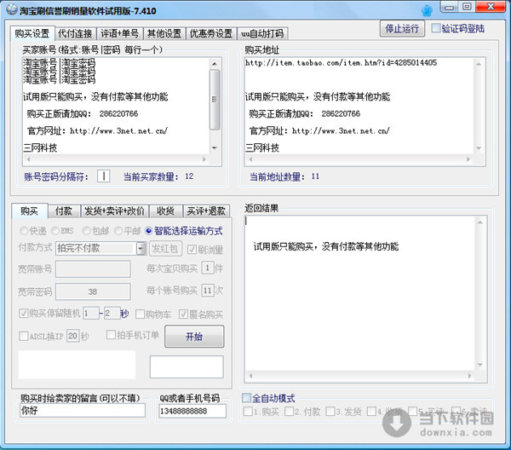Click the 买家账号 horizontal scroll-right arrow

[204, 159]
